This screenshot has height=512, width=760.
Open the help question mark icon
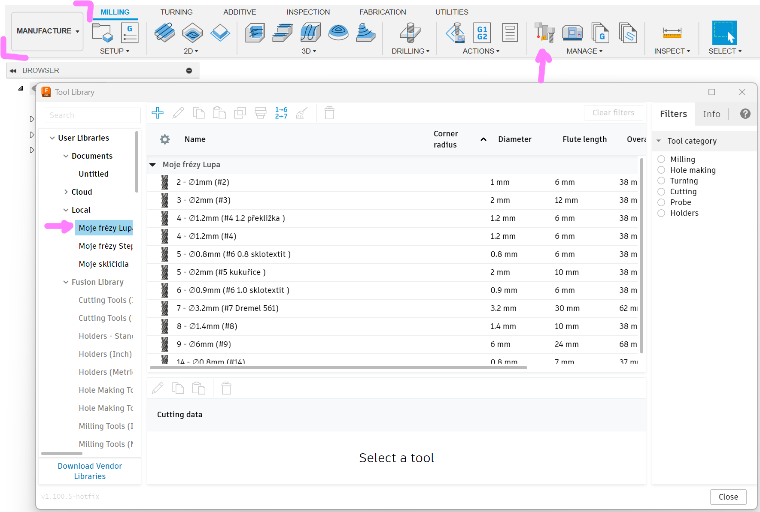click(745, 114)
